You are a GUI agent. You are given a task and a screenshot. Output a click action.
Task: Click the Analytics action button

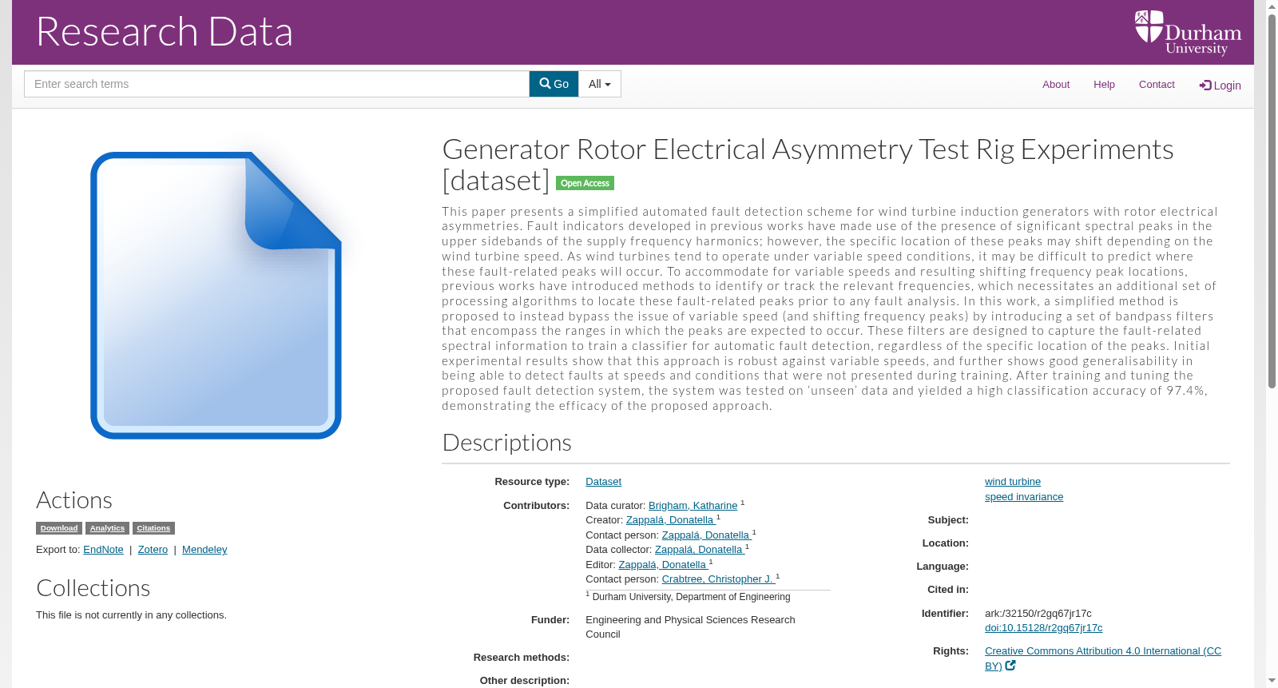pyautogui.click(x=107, y=528)
